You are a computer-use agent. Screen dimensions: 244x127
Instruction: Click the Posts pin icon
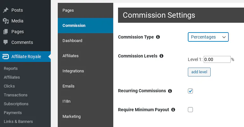coord(6,10)
